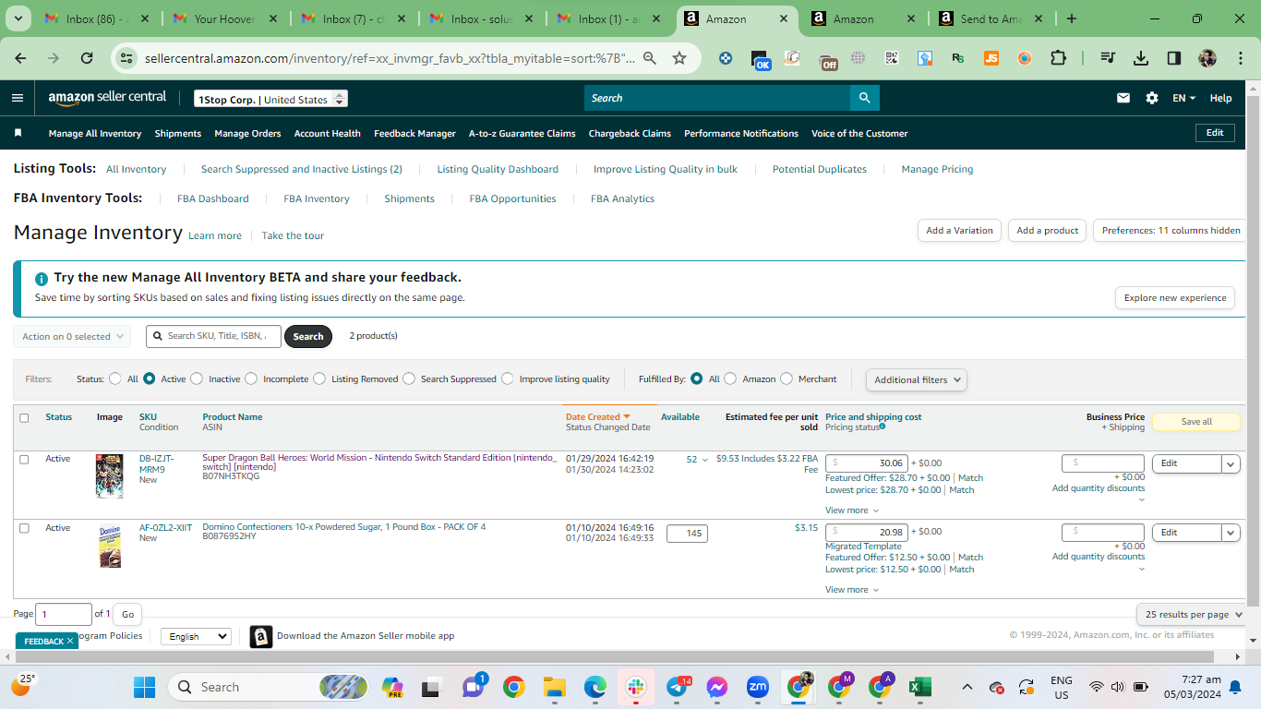Open Edit dropdown arrow for Domino Sugar row
Image resolution: width=1261 pixels, height=709 pixels.
click(1231, 533)
